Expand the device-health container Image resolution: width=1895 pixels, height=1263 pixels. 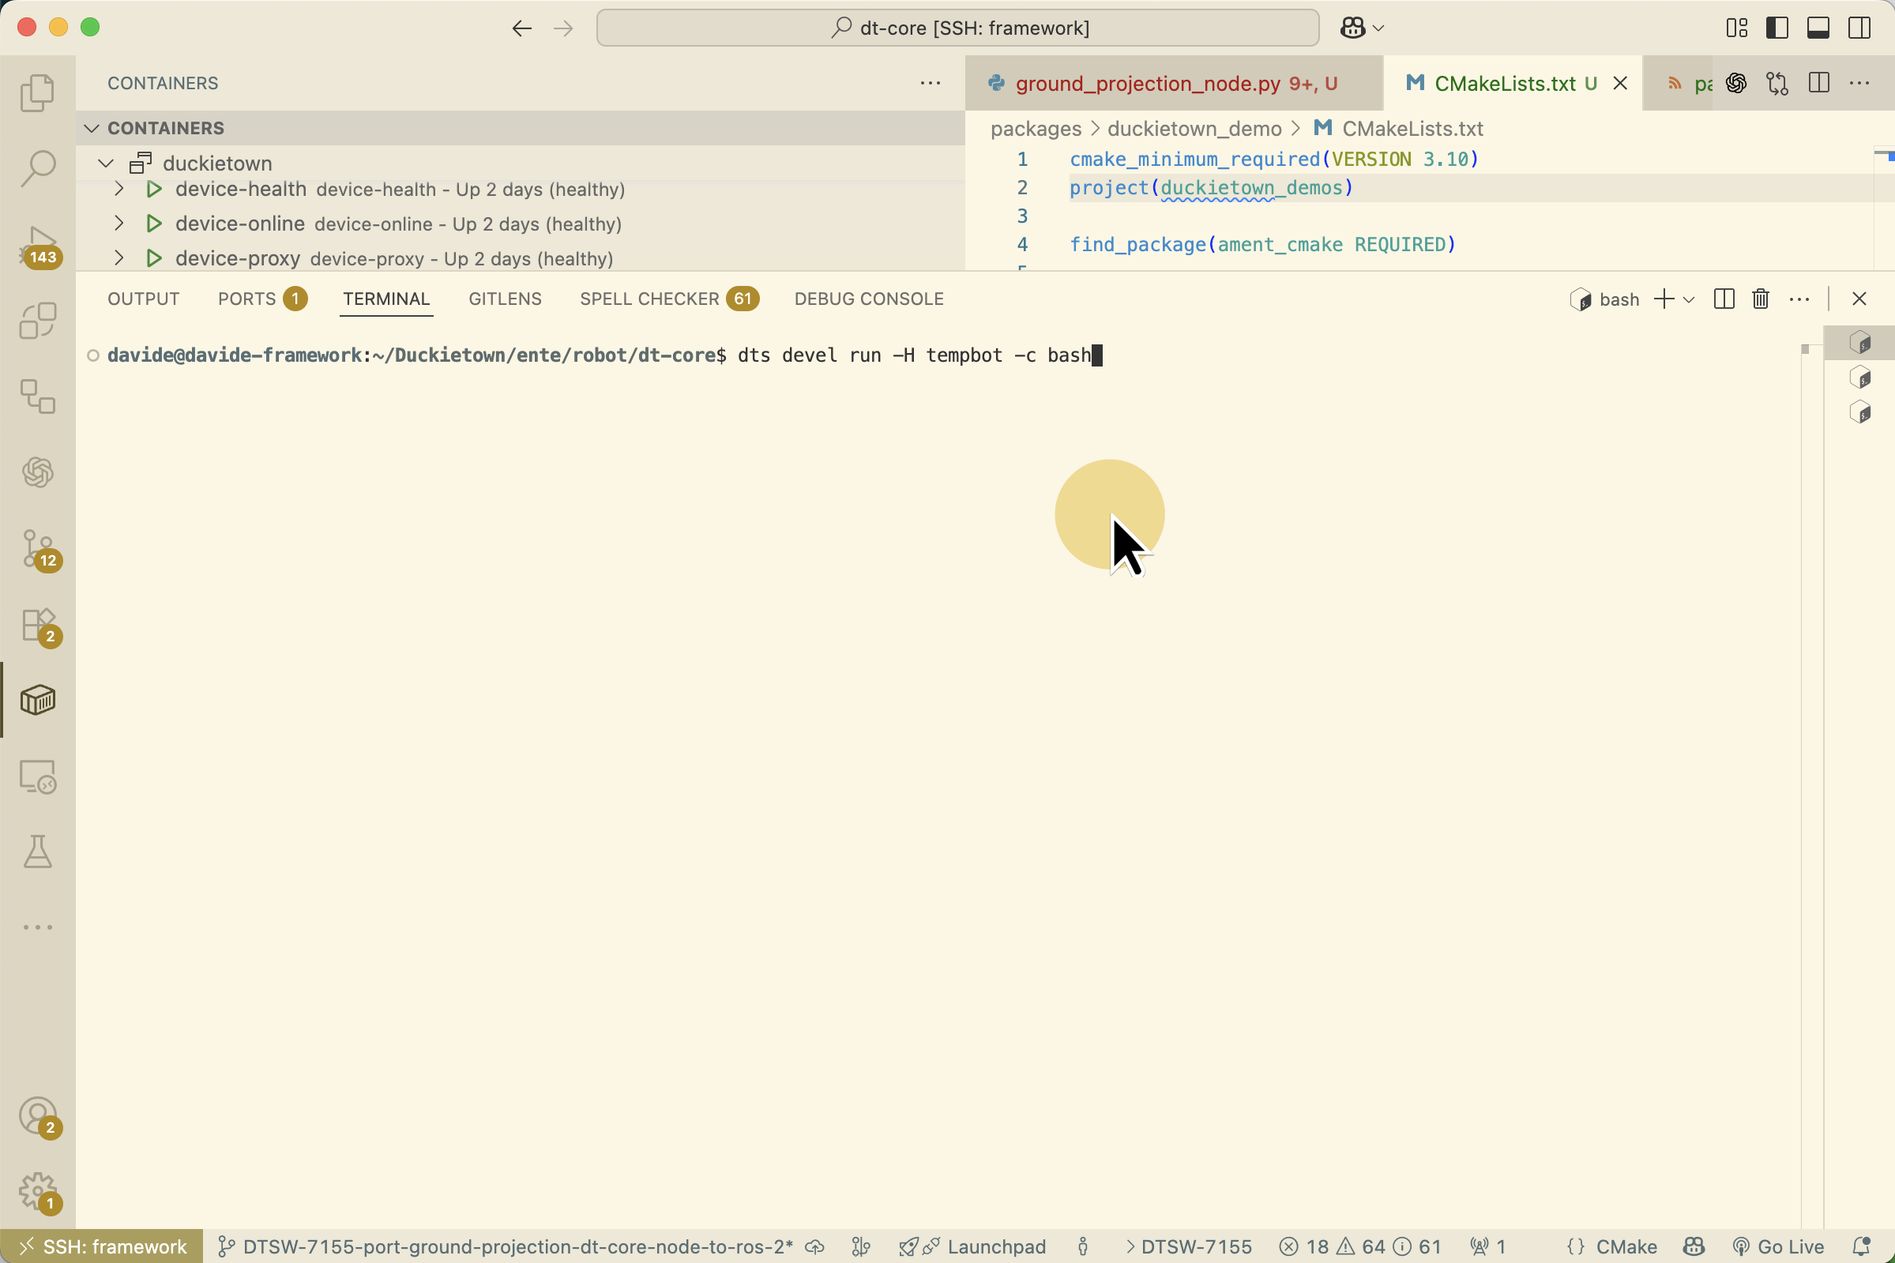click(x=119, y=190)
